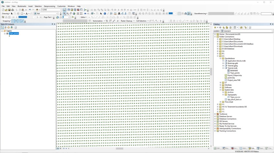The height and width of the screenshot is (153, 274).
Task: Click the Undo arrow icon
Action: click(30, 10)
